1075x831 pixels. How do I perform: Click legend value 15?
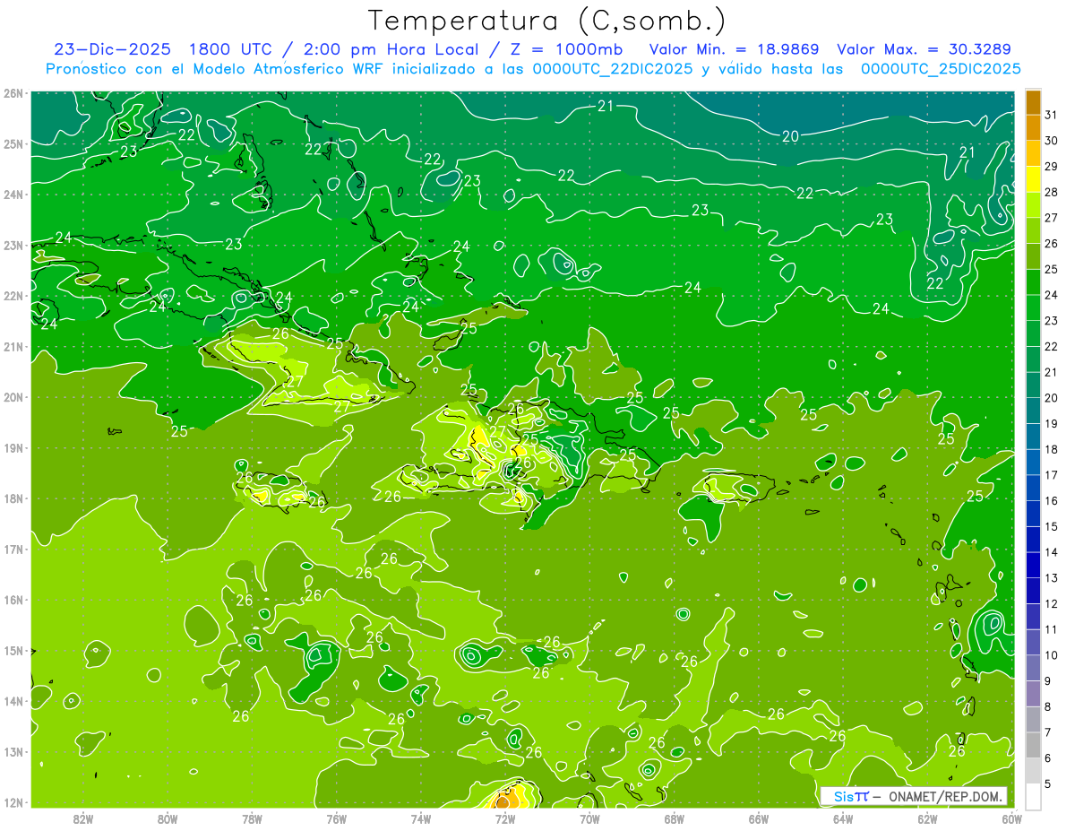(1052, 526)
